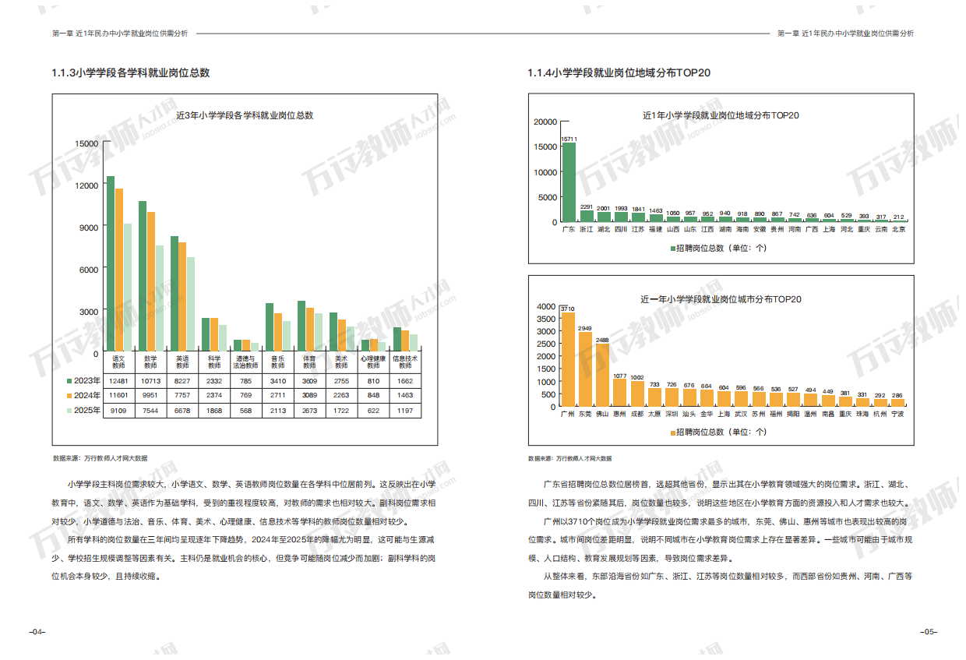Screen dimensions: 966x660
Task: Click the 北京 province axis label
Action: click(x=899, y=230)
